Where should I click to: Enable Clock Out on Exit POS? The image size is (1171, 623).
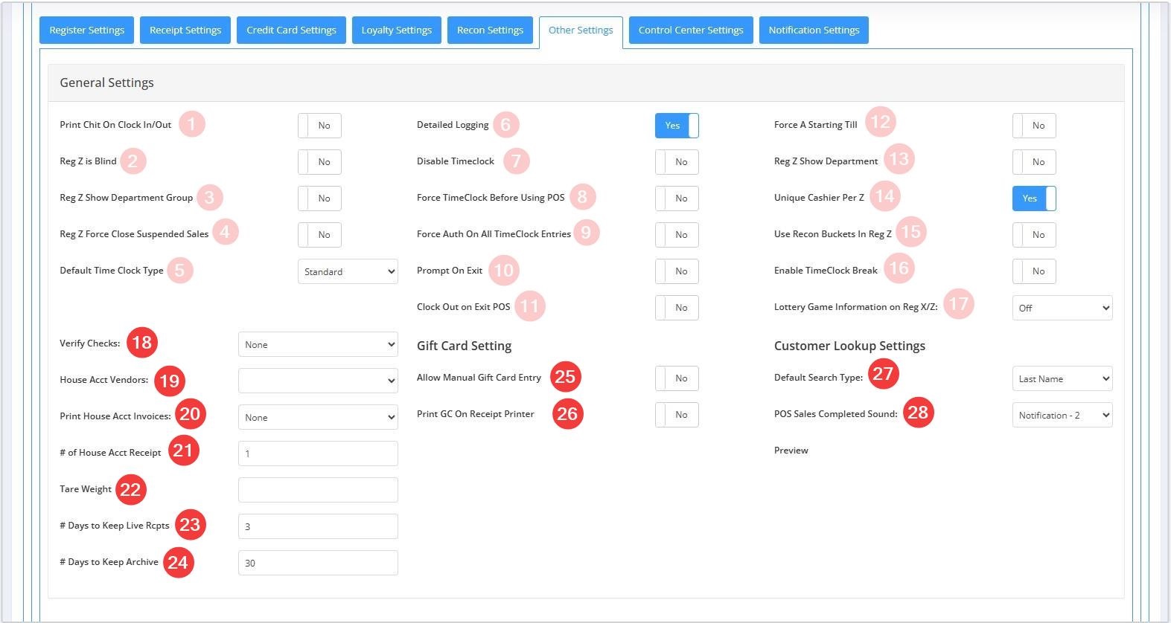tap(677, 308)
